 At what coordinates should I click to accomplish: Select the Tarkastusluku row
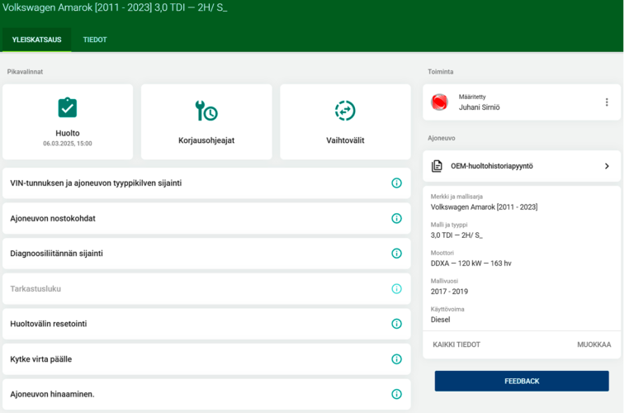click(206, 289)
